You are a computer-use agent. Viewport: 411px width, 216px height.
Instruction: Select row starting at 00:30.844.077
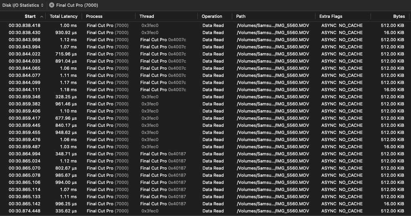tap(205, 75)
